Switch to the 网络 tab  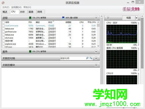coord(41,12)
